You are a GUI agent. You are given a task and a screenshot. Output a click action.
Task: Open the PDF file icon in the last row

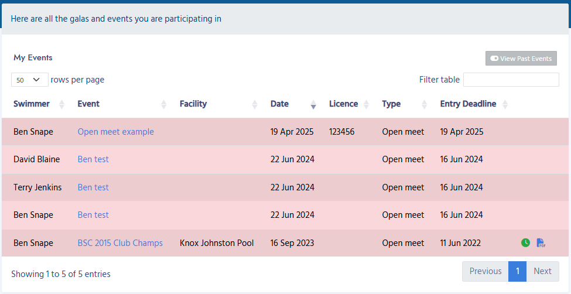point(541,242)
